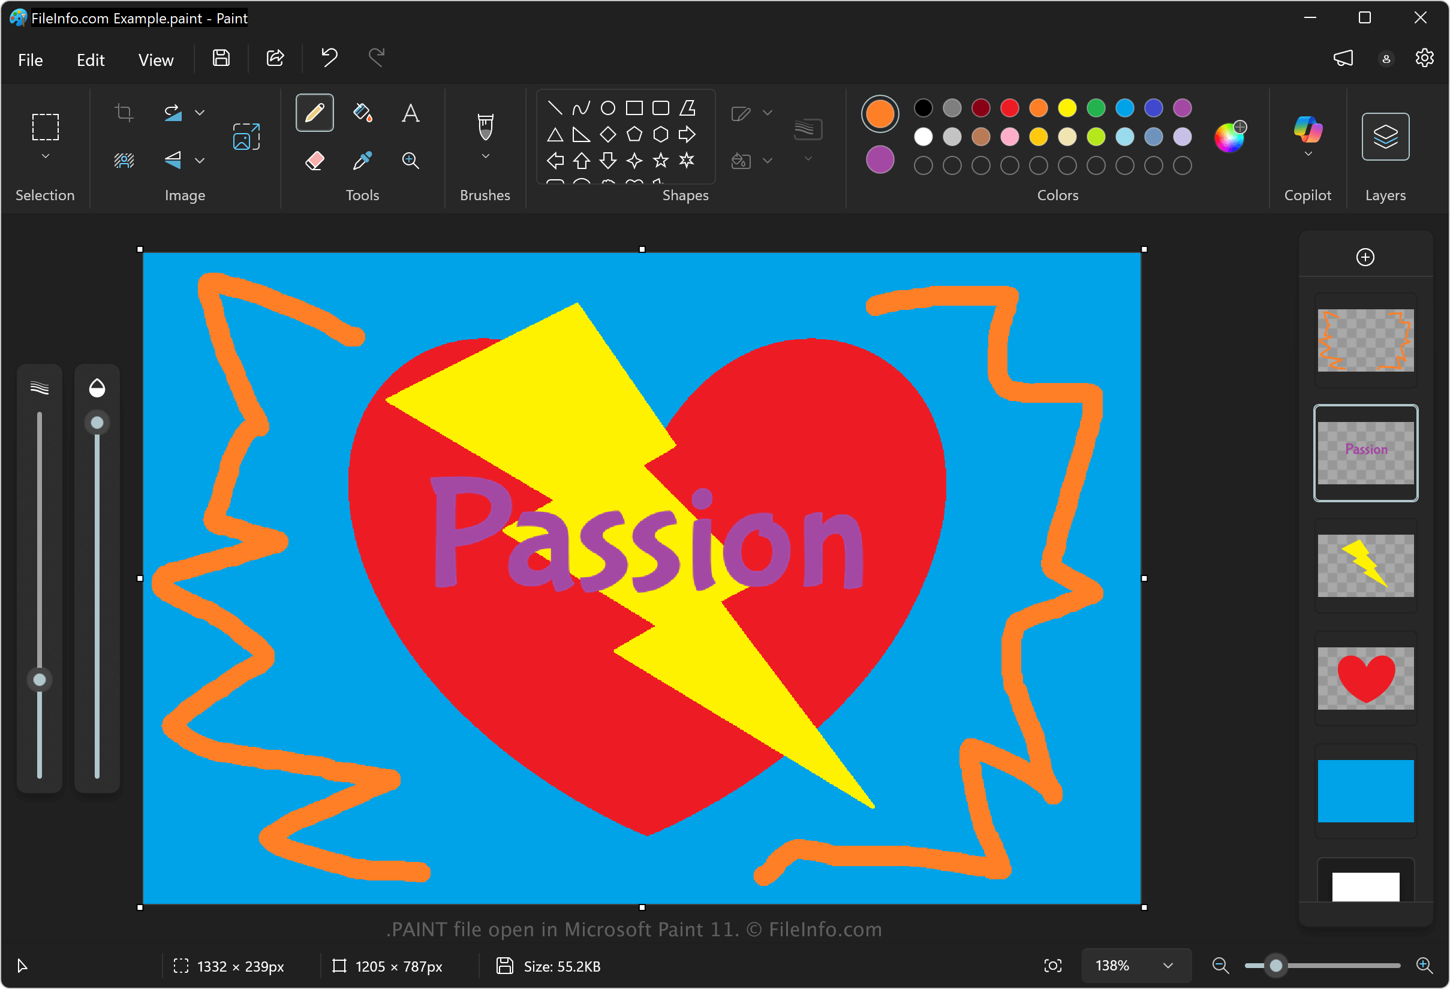Select the secondary purple color circle
This screenshot has width=1450, height=989.
880,159
